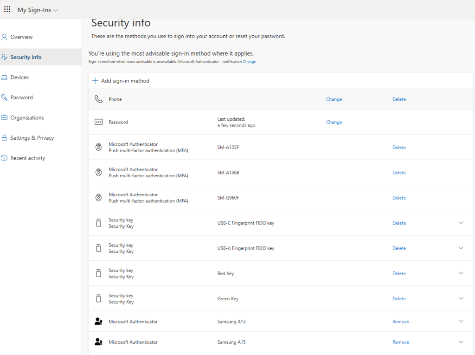Viewport: 475px width, 355px height.
Task: Open Recent activity in the sidebar
Action: pos(41,158)
